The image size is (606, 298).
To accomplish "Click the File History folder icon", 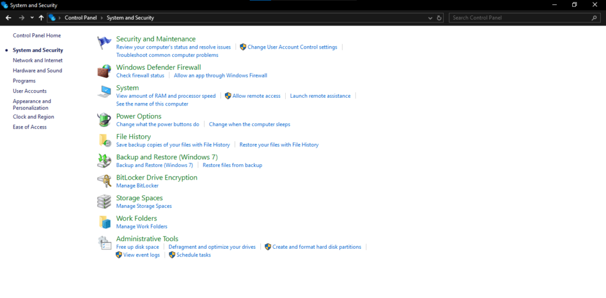I will pos(104,140).
